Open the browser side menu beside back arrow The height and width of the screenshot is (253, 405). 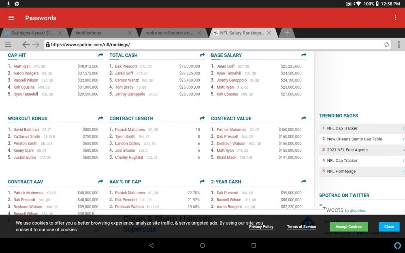coord(8,45)
